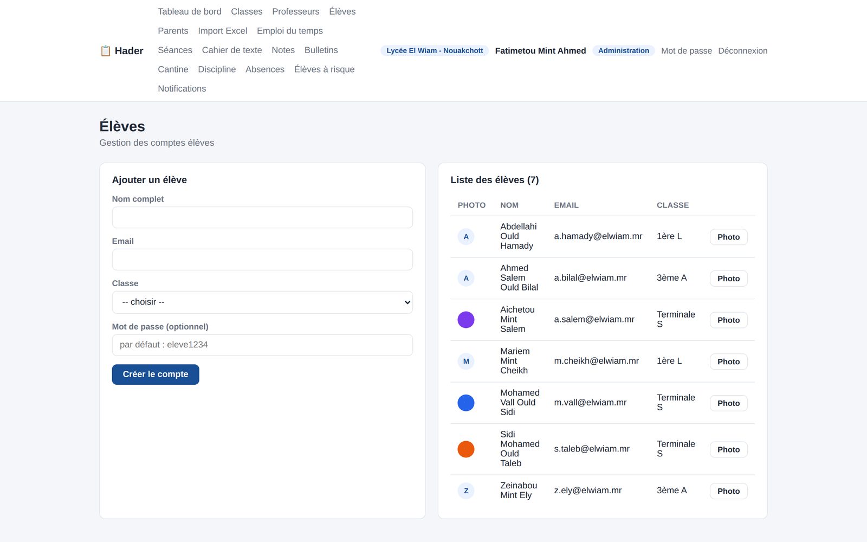Click the Hader clipboard logo icon
The height and width of the screenshot is (542, 867).
[x=106, y=51]
